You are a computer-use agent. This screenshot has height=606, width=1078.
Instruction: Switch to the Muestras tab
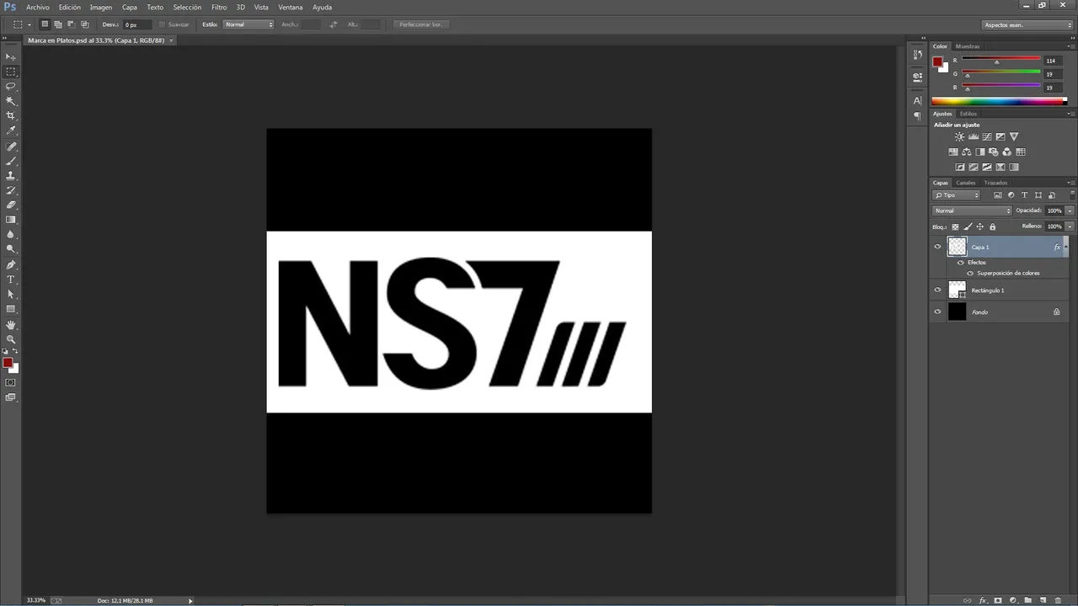pyautogui.click(x=968, y=46)
